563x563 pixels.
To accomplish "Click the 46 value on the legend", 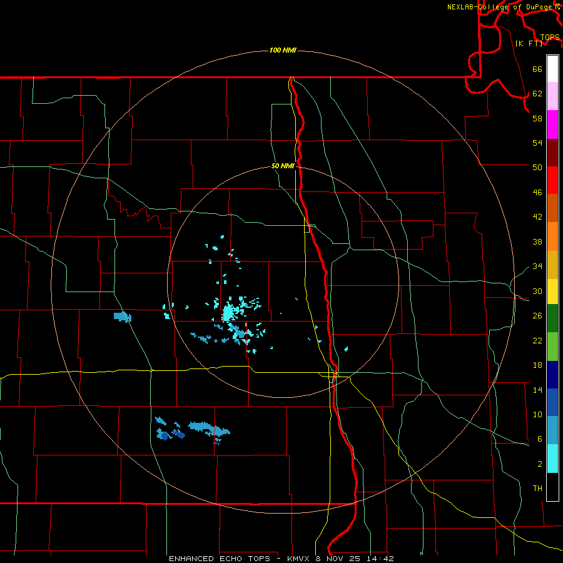I will click(x=537, y=193).
